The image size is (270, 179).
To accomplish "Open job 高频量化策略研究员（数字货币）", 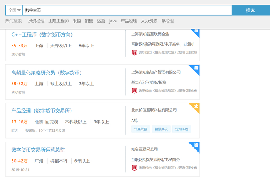I will pos(46,73).
